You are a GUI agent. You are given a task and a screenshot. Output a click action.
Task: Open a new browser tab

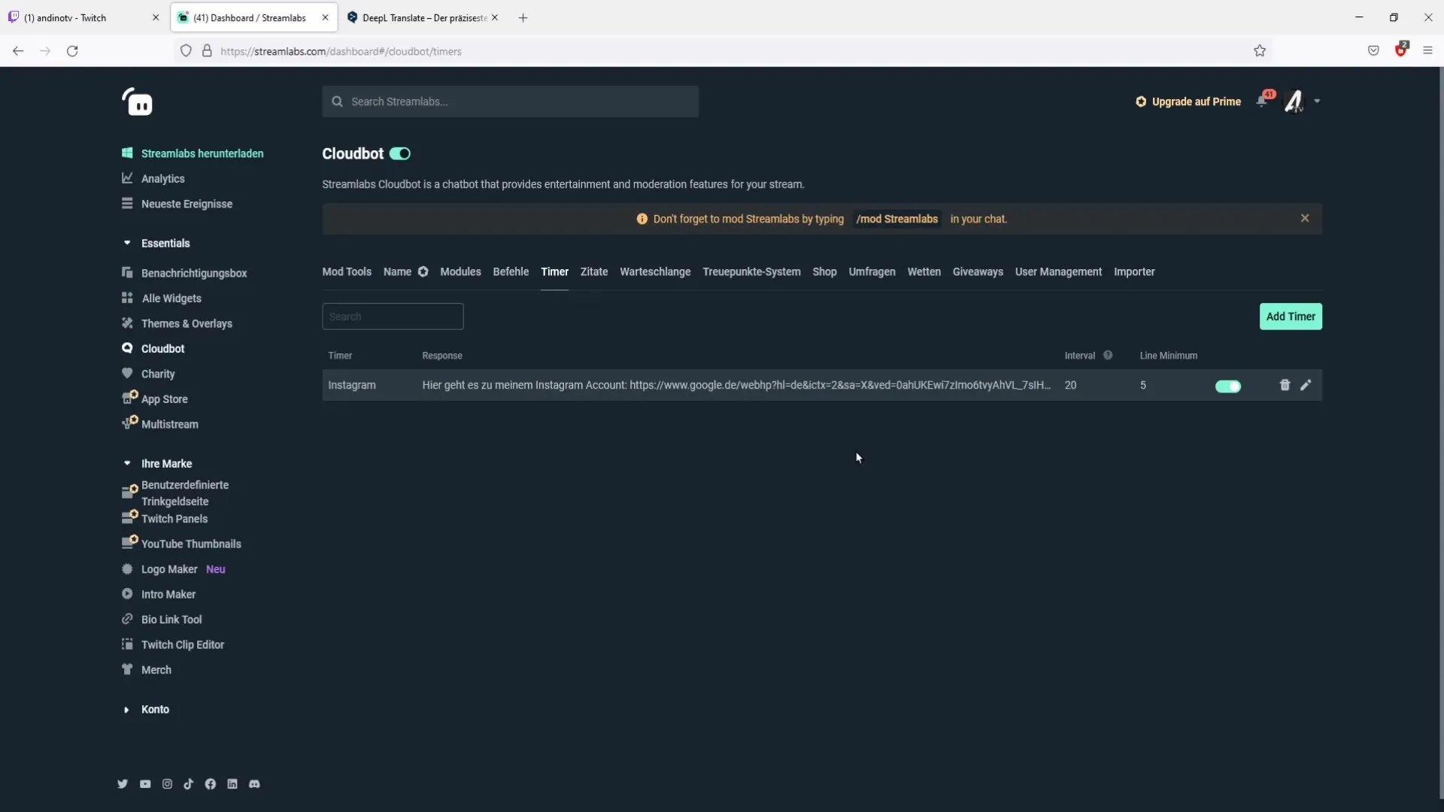point(523,17)
